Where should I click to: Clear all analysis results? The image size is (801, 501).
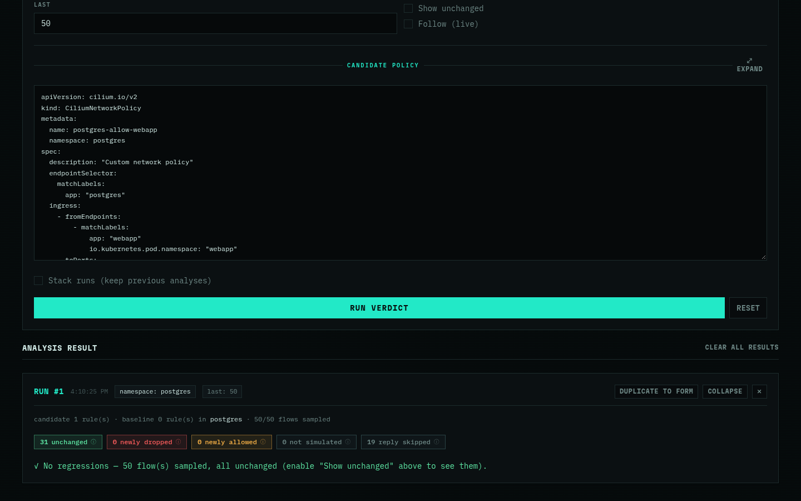coord(741,347)
